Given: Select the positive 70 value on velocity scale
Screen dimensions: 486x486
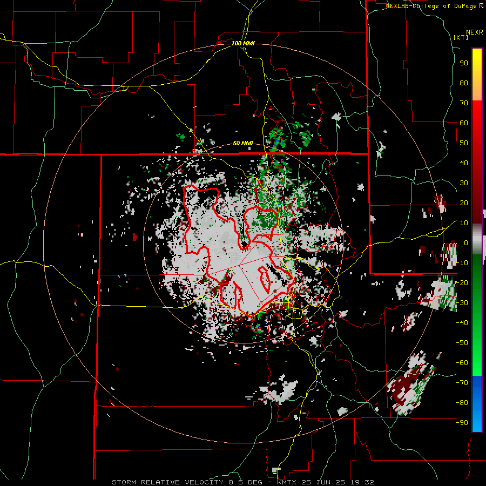Looking at the screenshot, I should click(464, 103).
